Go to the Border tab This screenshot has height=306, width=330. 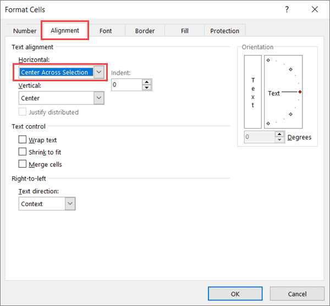click(145, 31)
